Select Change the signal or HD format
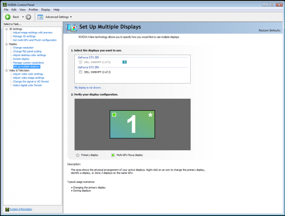 pyautogui.click(x=31, y=82)
